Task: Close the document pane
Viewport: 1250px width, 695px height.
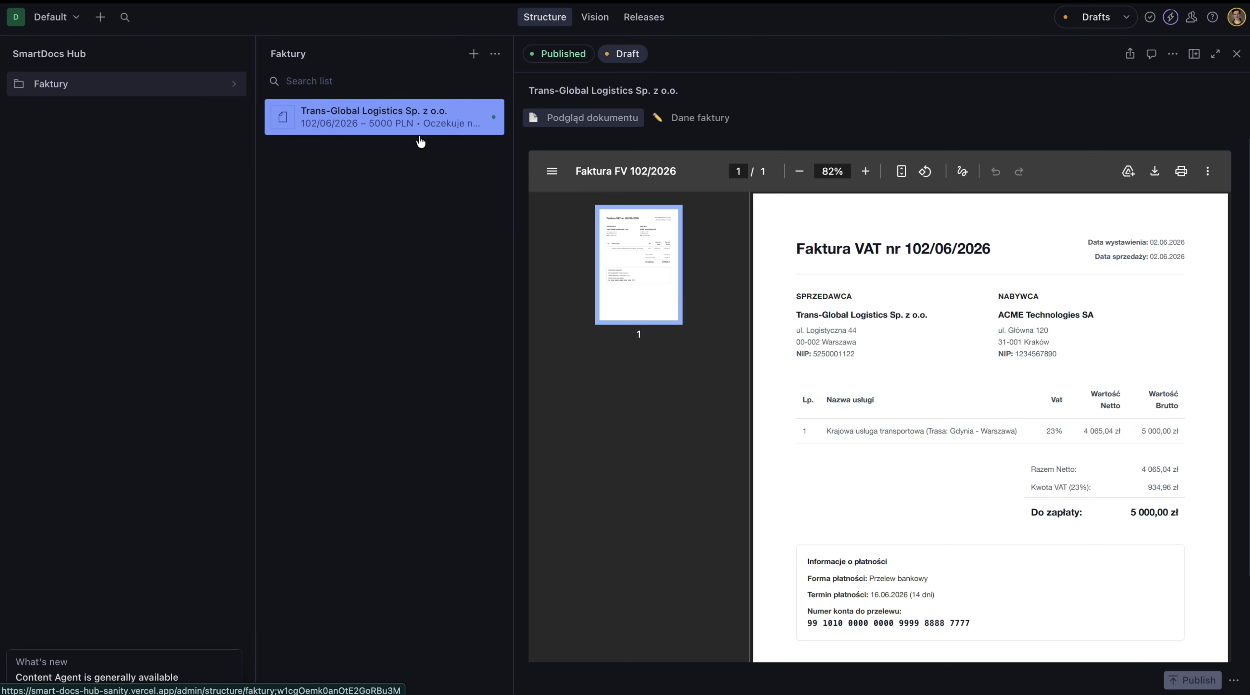Action: [x=1236, y=54]
